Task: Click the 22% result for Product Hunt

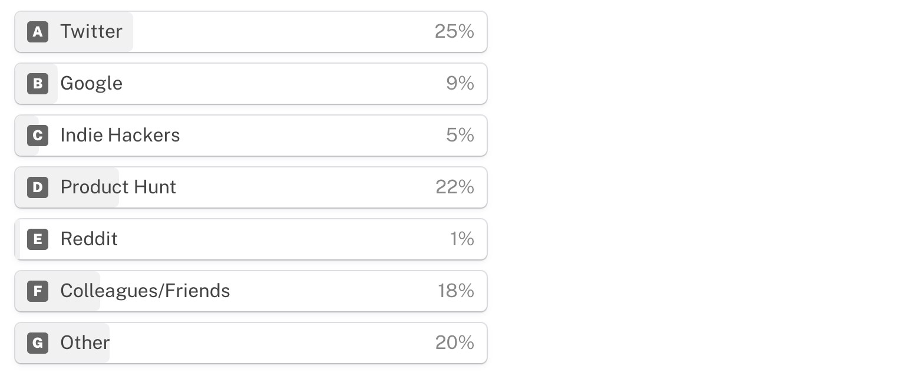Action: (x=455, y=187)
